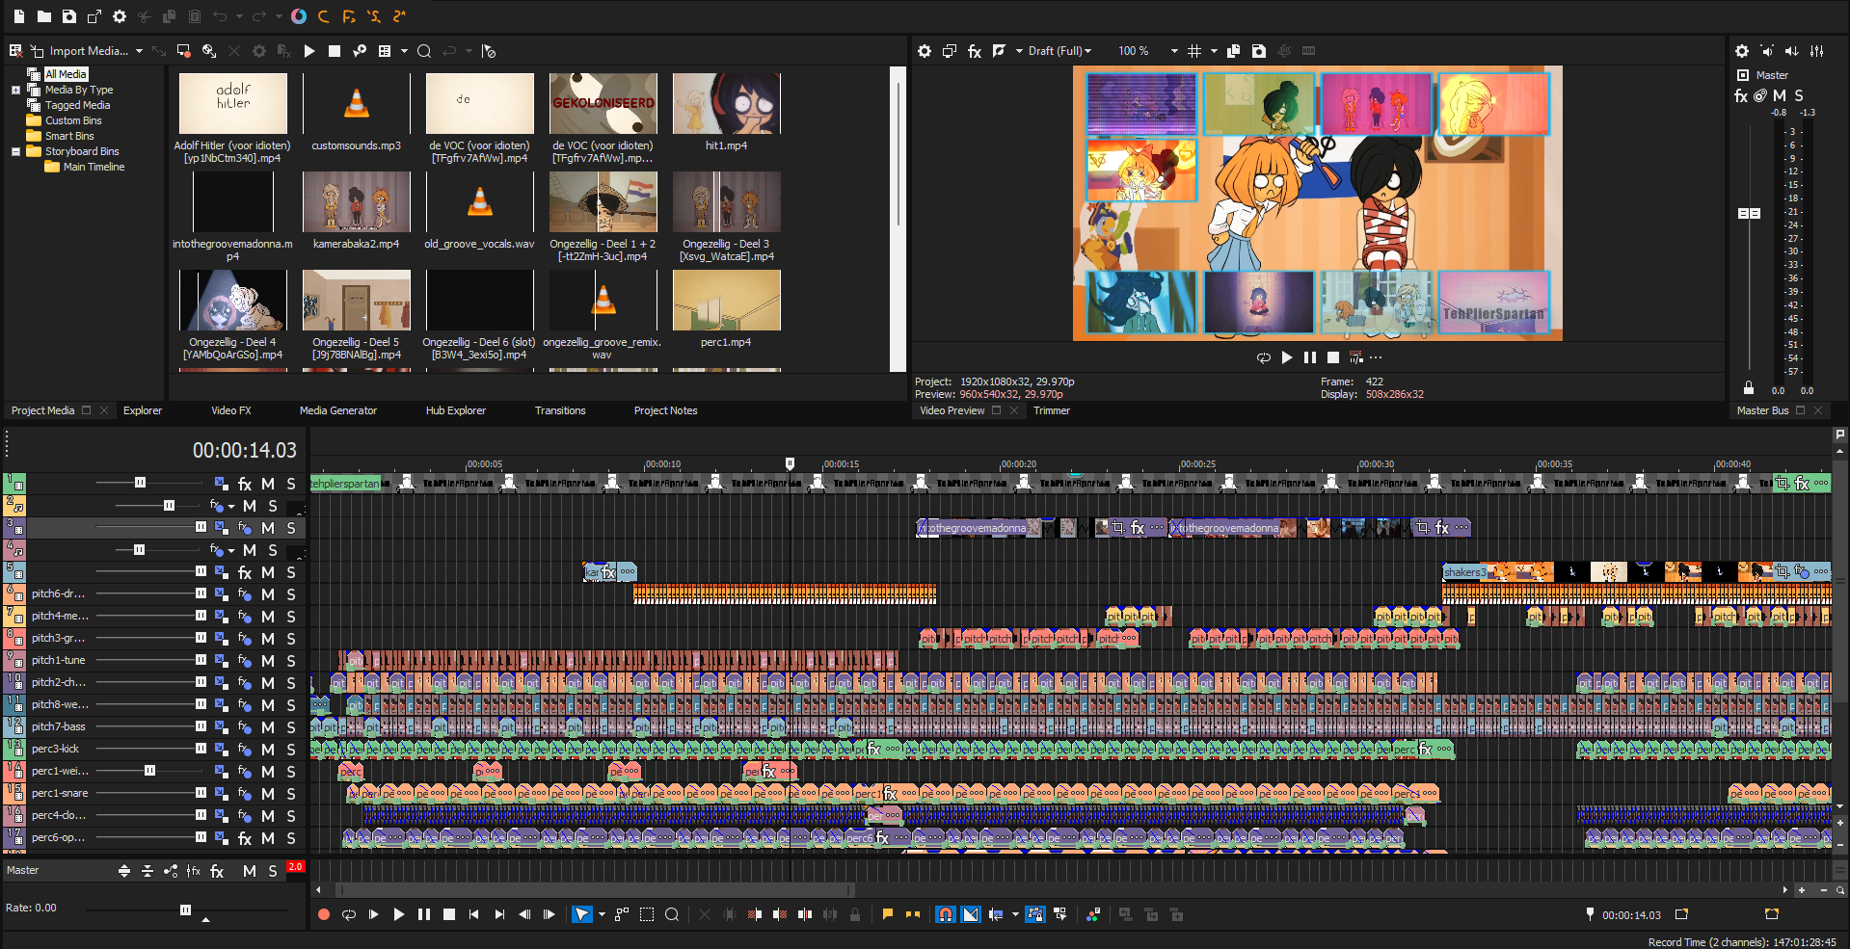Image resolution: width=1850 pixels, height=949 pixels.
Task: Solo the pitch7-bass track
Action: pyautogui.click(x=291, y=727)
